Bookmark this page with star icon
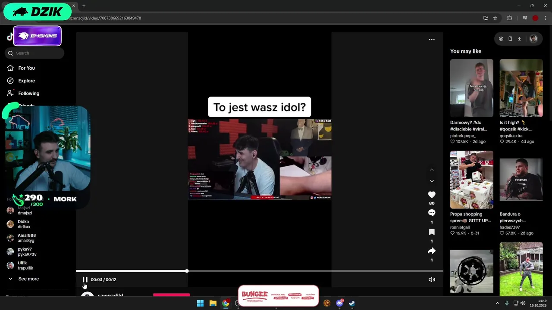The image size is (552, 310). 495,18
